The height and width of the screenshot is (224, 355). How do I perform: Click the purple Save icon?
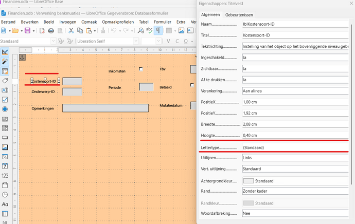(x=27, y=30)
